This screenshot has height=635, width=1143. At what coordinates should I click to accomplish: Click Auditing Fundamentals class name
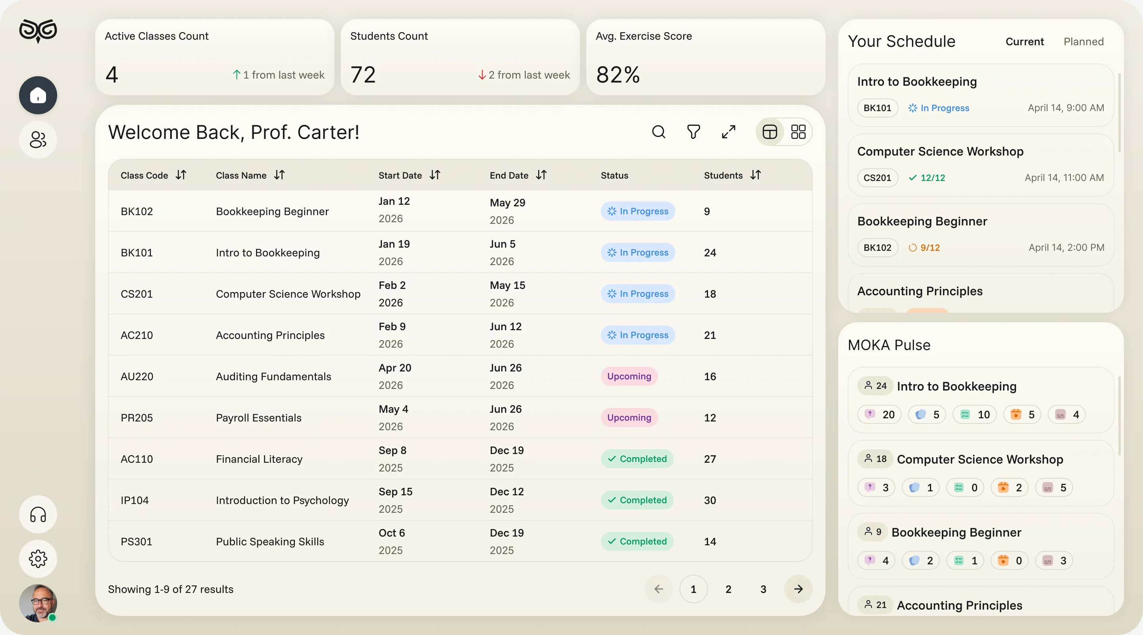coord(273,376)
